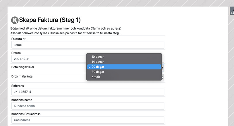Click the Betalningsvillkor label
This screenshot has height=126, width=234.
point(23,67)
